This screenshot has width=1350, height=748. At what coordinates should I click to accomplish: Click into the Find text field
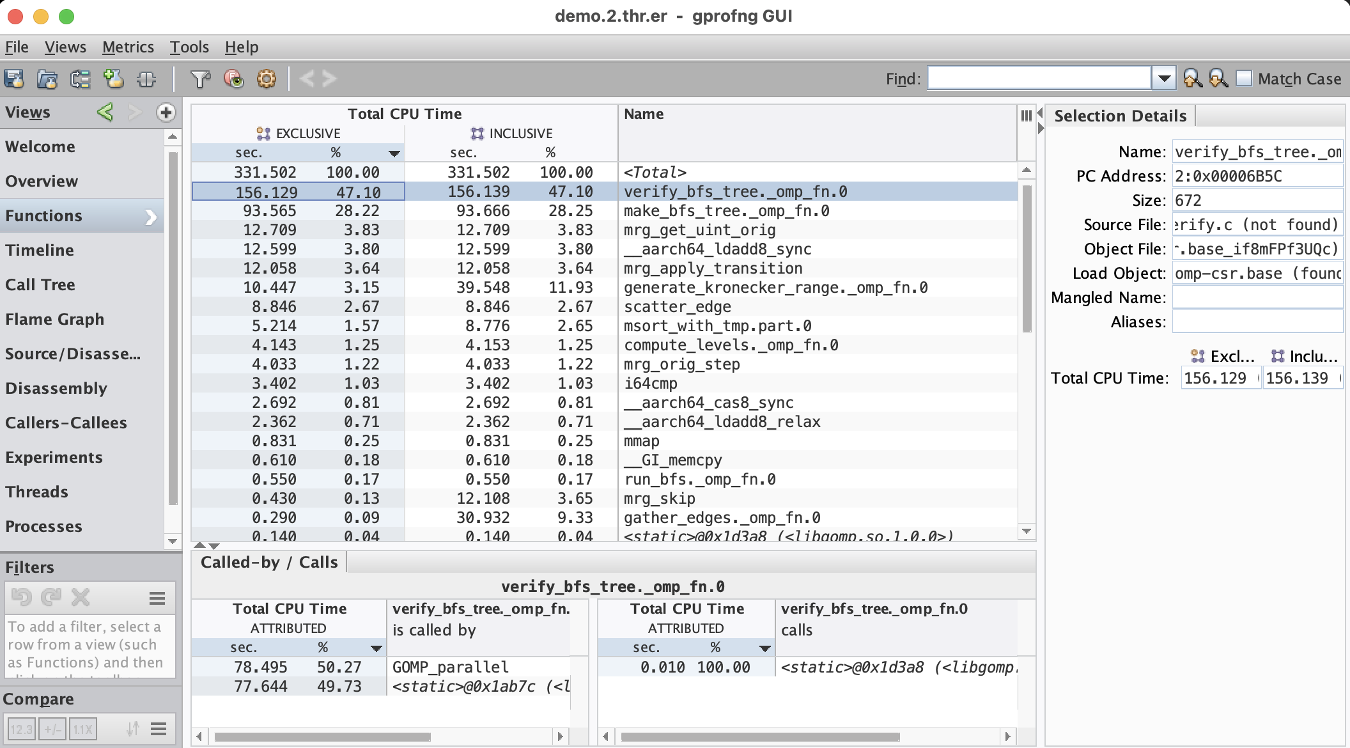(x=1039, y=79)
